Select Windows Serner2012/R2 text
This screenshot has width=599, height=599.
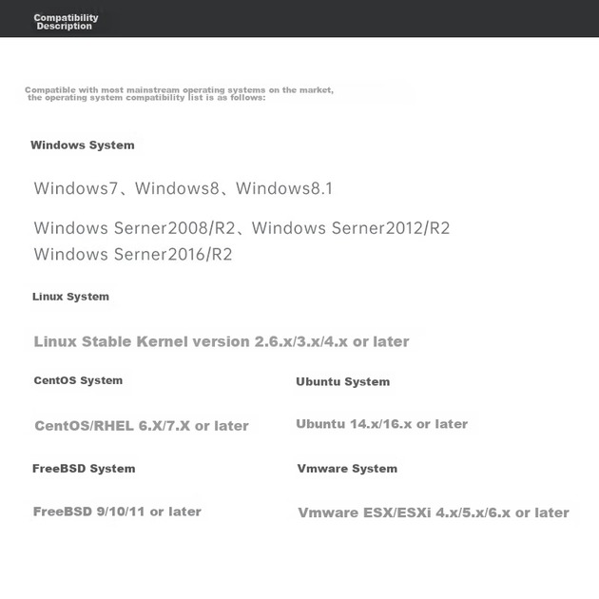click(351, 228)
